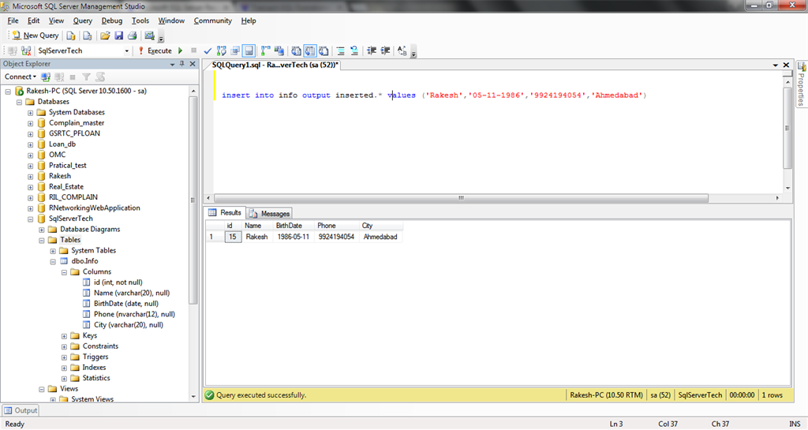
Task: Switch to the Messages tab
Action: pos(270,213)
